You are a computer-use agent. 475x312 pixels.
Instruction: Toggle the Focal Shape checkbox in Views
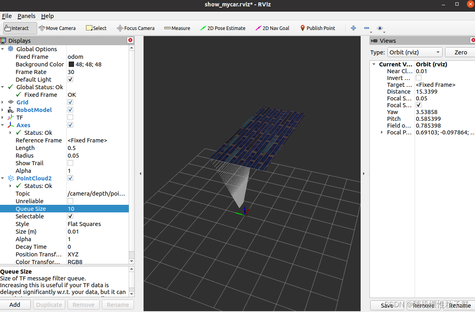419,105
